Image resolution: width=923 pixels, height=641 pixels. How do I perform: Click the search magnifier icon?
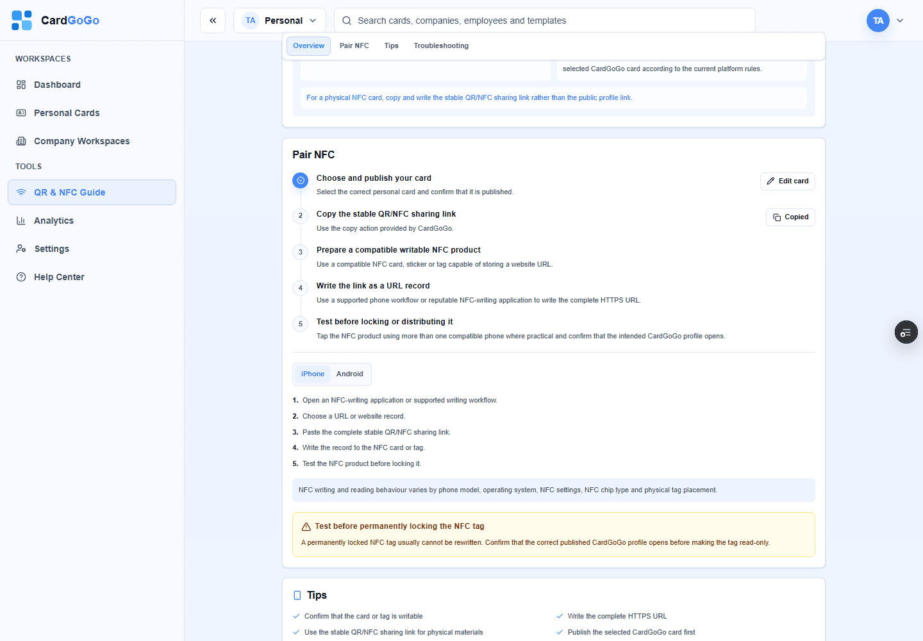347,21
